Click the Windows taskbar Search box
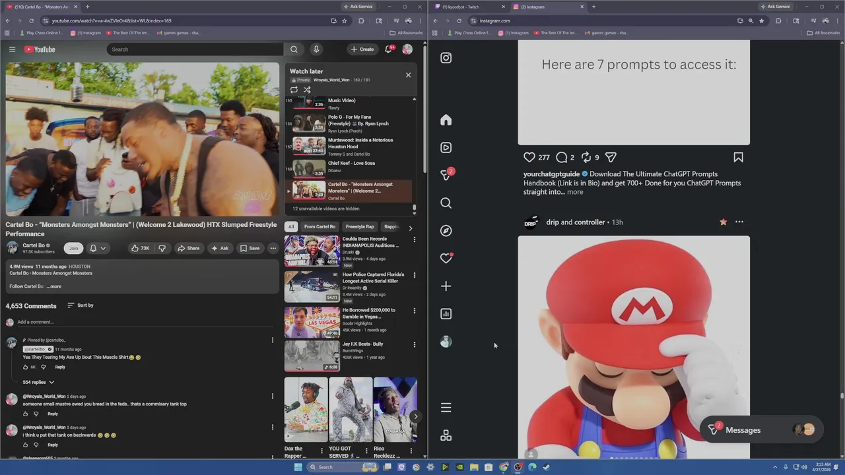Viewport: 845px width, 475px height. (x=341, y=467)
